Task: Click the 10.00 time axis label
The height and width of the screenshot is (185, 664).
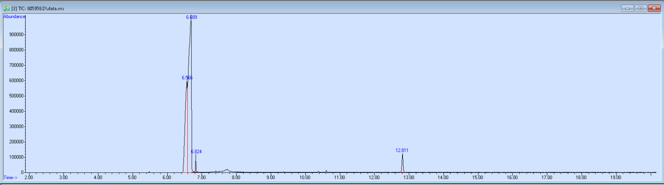Action: pos(305,177)
